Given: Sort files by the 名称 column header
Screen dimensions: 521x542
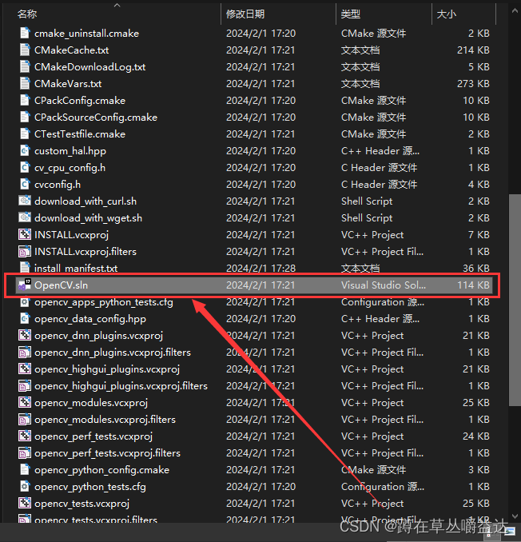Looking at the screenshot, I should click(27, 14).
